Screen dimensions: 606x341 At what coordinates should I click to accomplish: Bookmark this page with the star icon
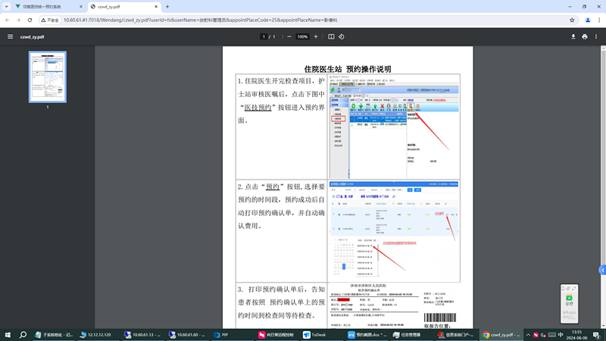pos(573,20)
